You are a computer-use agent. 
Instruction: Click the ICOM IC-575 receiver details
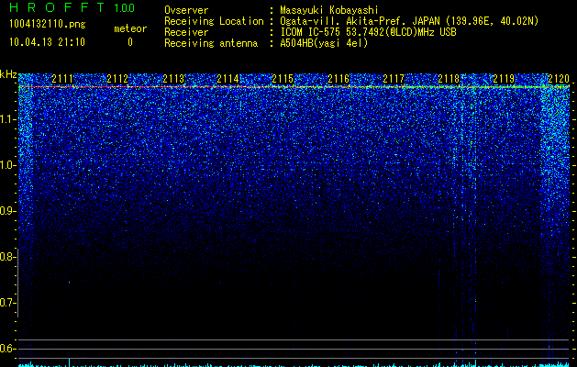click(368, 32)
